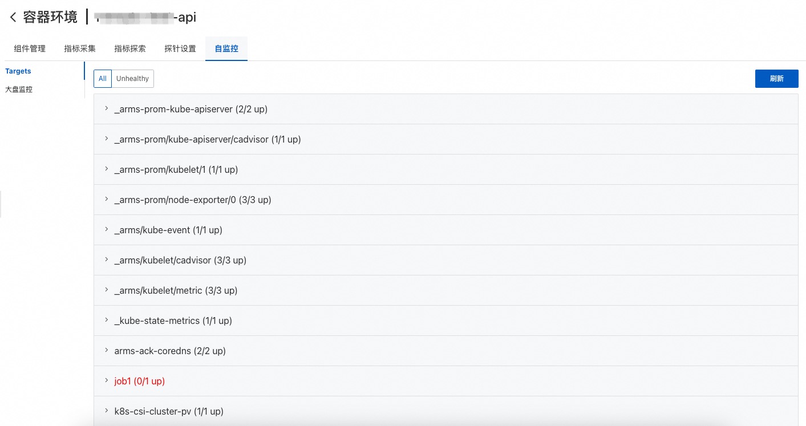Click the text _arms-prom/kubelet/1 (1/1 up)
806x426 pixels.
pos(176,169)
